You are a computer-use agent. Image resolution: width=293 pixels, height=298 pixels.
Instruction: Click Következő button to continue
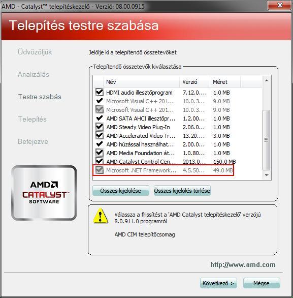pos(218,283)
